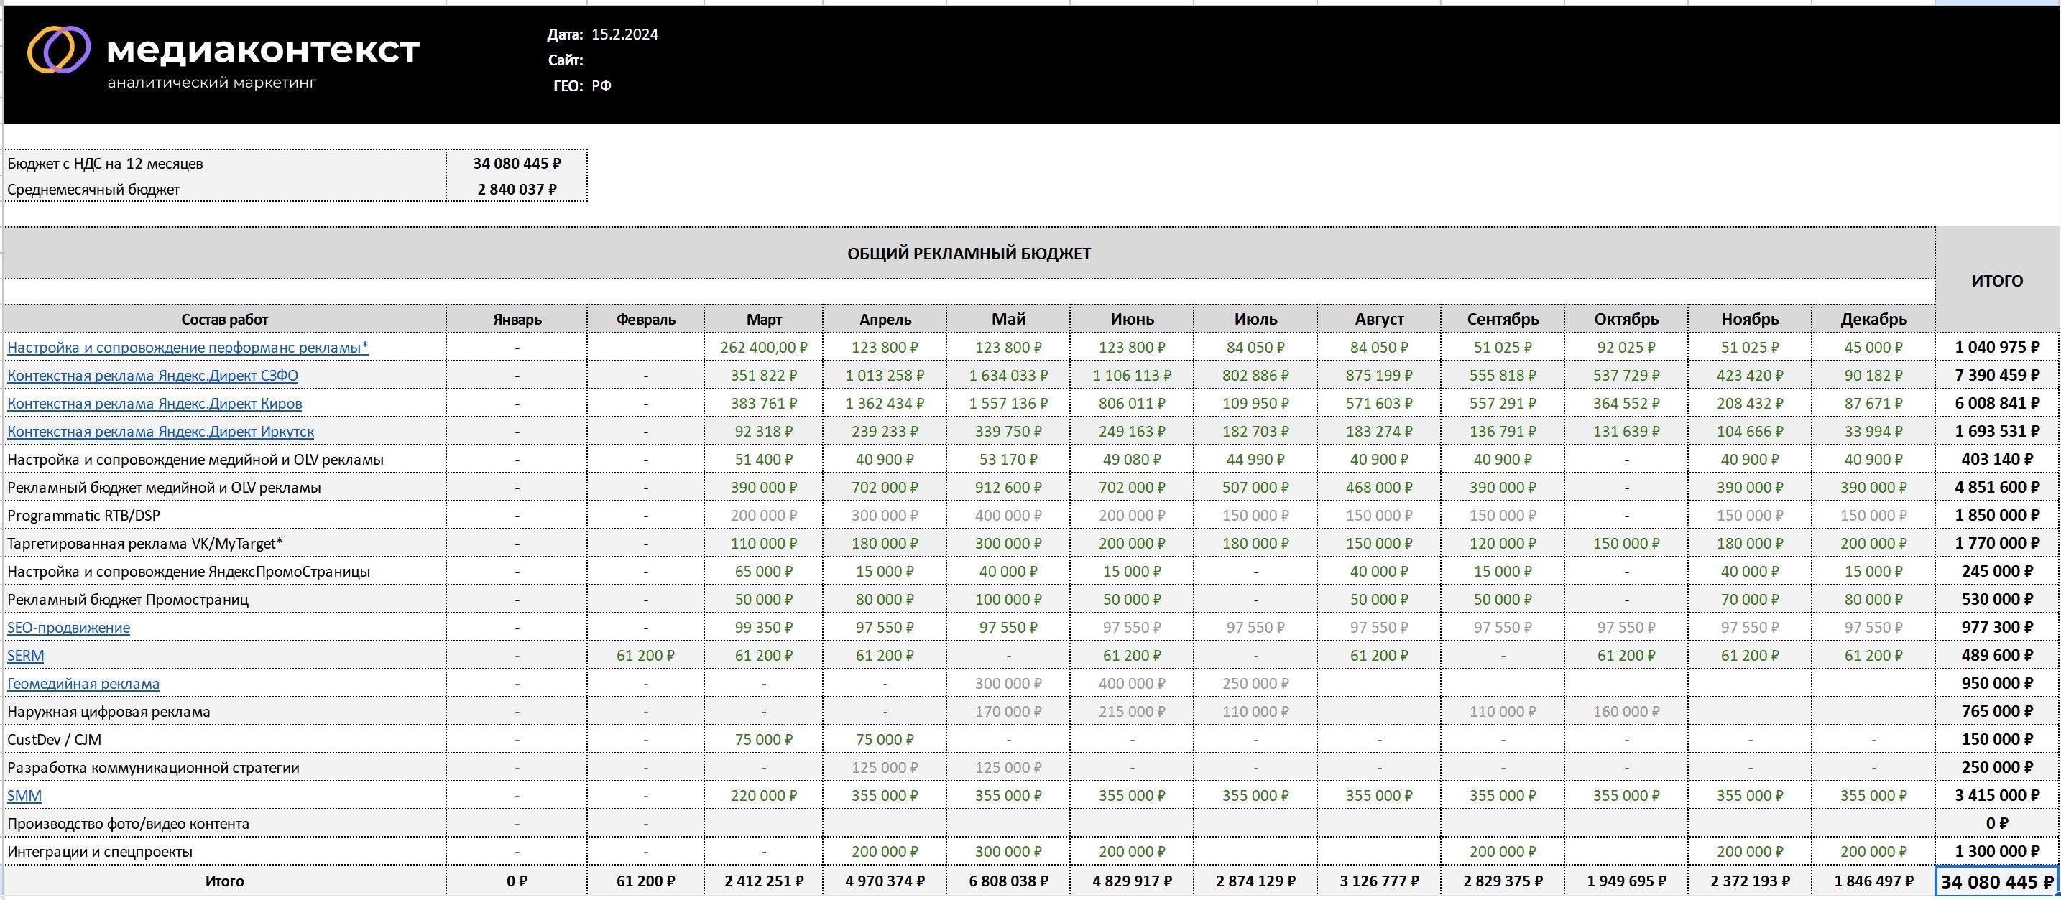2061x900 pixels.
Task: Open link Настройка и сопровождение перформанс рекламы
Action: tap(188, 347)
